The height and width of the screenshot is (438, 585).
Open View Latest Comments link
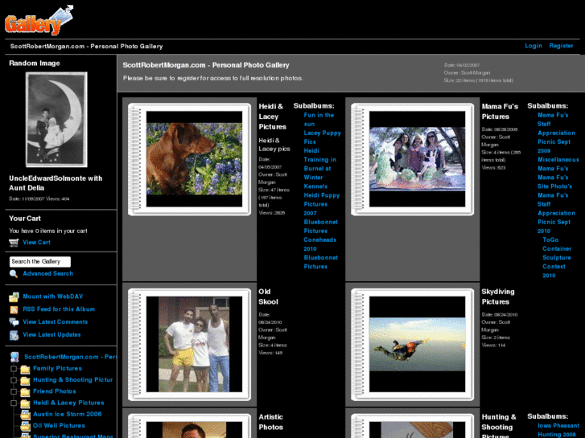[x=56, y=322]
